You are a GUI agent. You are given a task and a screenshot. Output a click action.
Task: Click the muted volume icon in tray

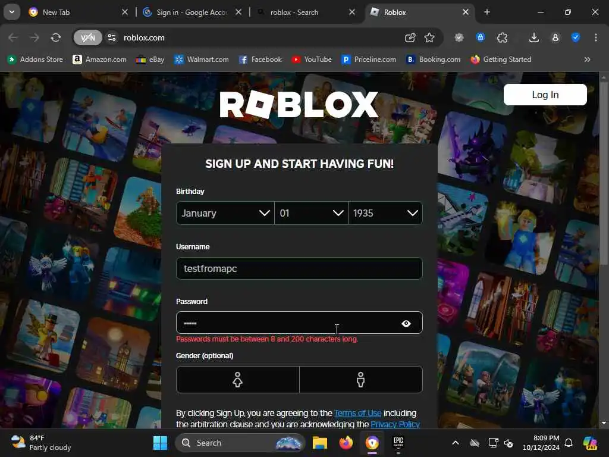pos(508,443)
